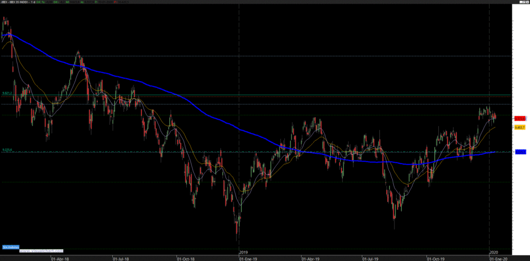This screenshot has width=530, height=261.
Task: Click the 01-Oct-18 date label
Action: (185, 258)
